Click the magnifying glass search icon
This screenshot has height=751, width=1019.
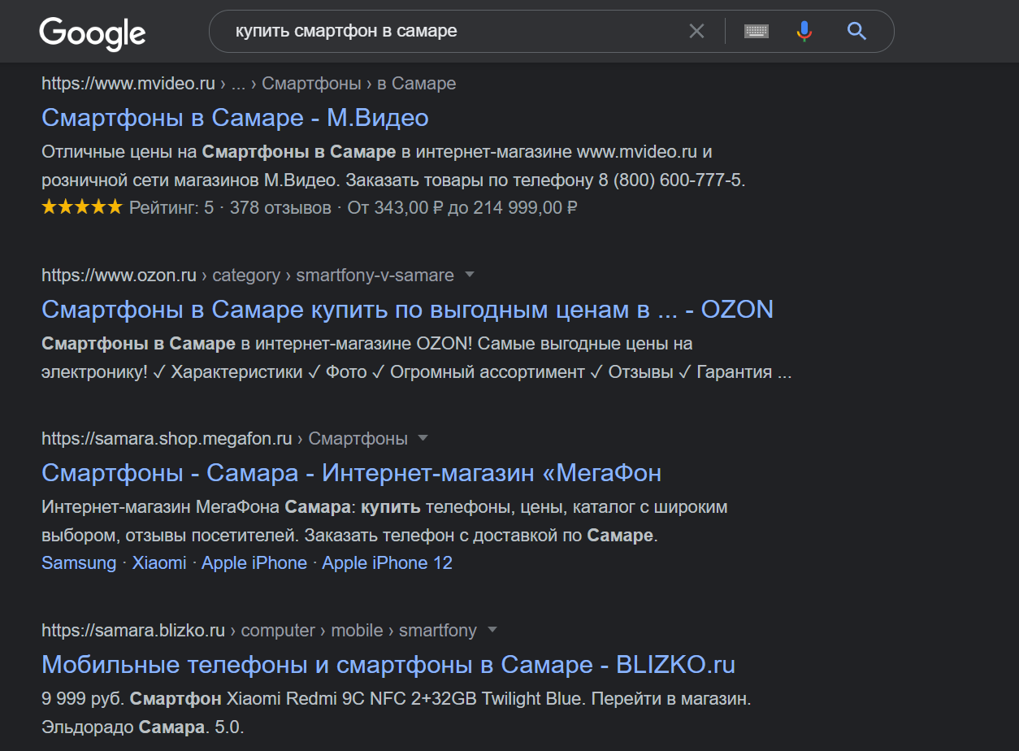pos(856,31)
